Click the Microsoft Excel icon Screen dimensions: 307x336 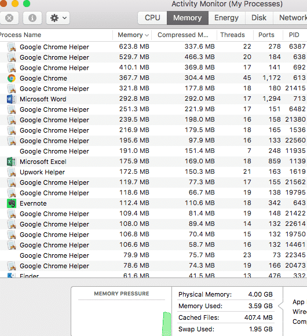pos(12,162)
